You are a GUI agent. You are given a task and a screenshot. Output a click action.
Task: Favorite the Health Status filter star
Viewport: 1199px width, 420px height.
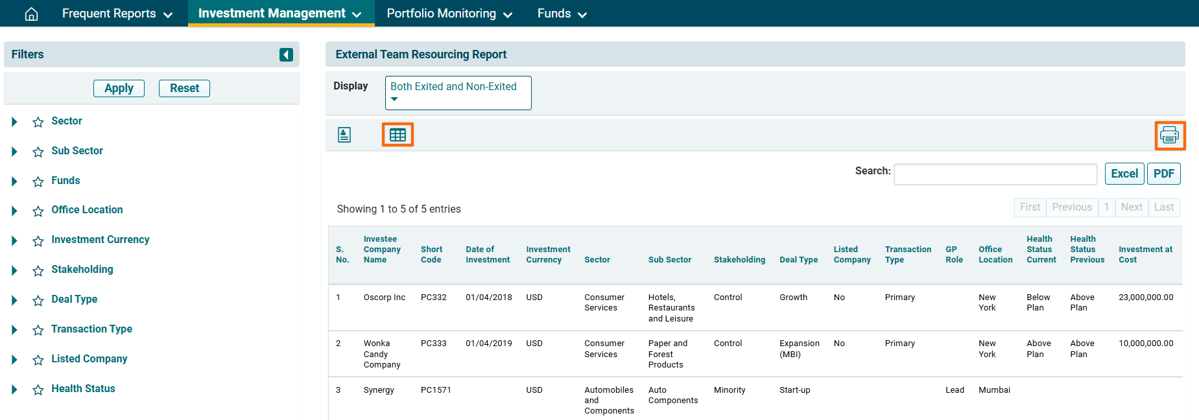point(38,390)
